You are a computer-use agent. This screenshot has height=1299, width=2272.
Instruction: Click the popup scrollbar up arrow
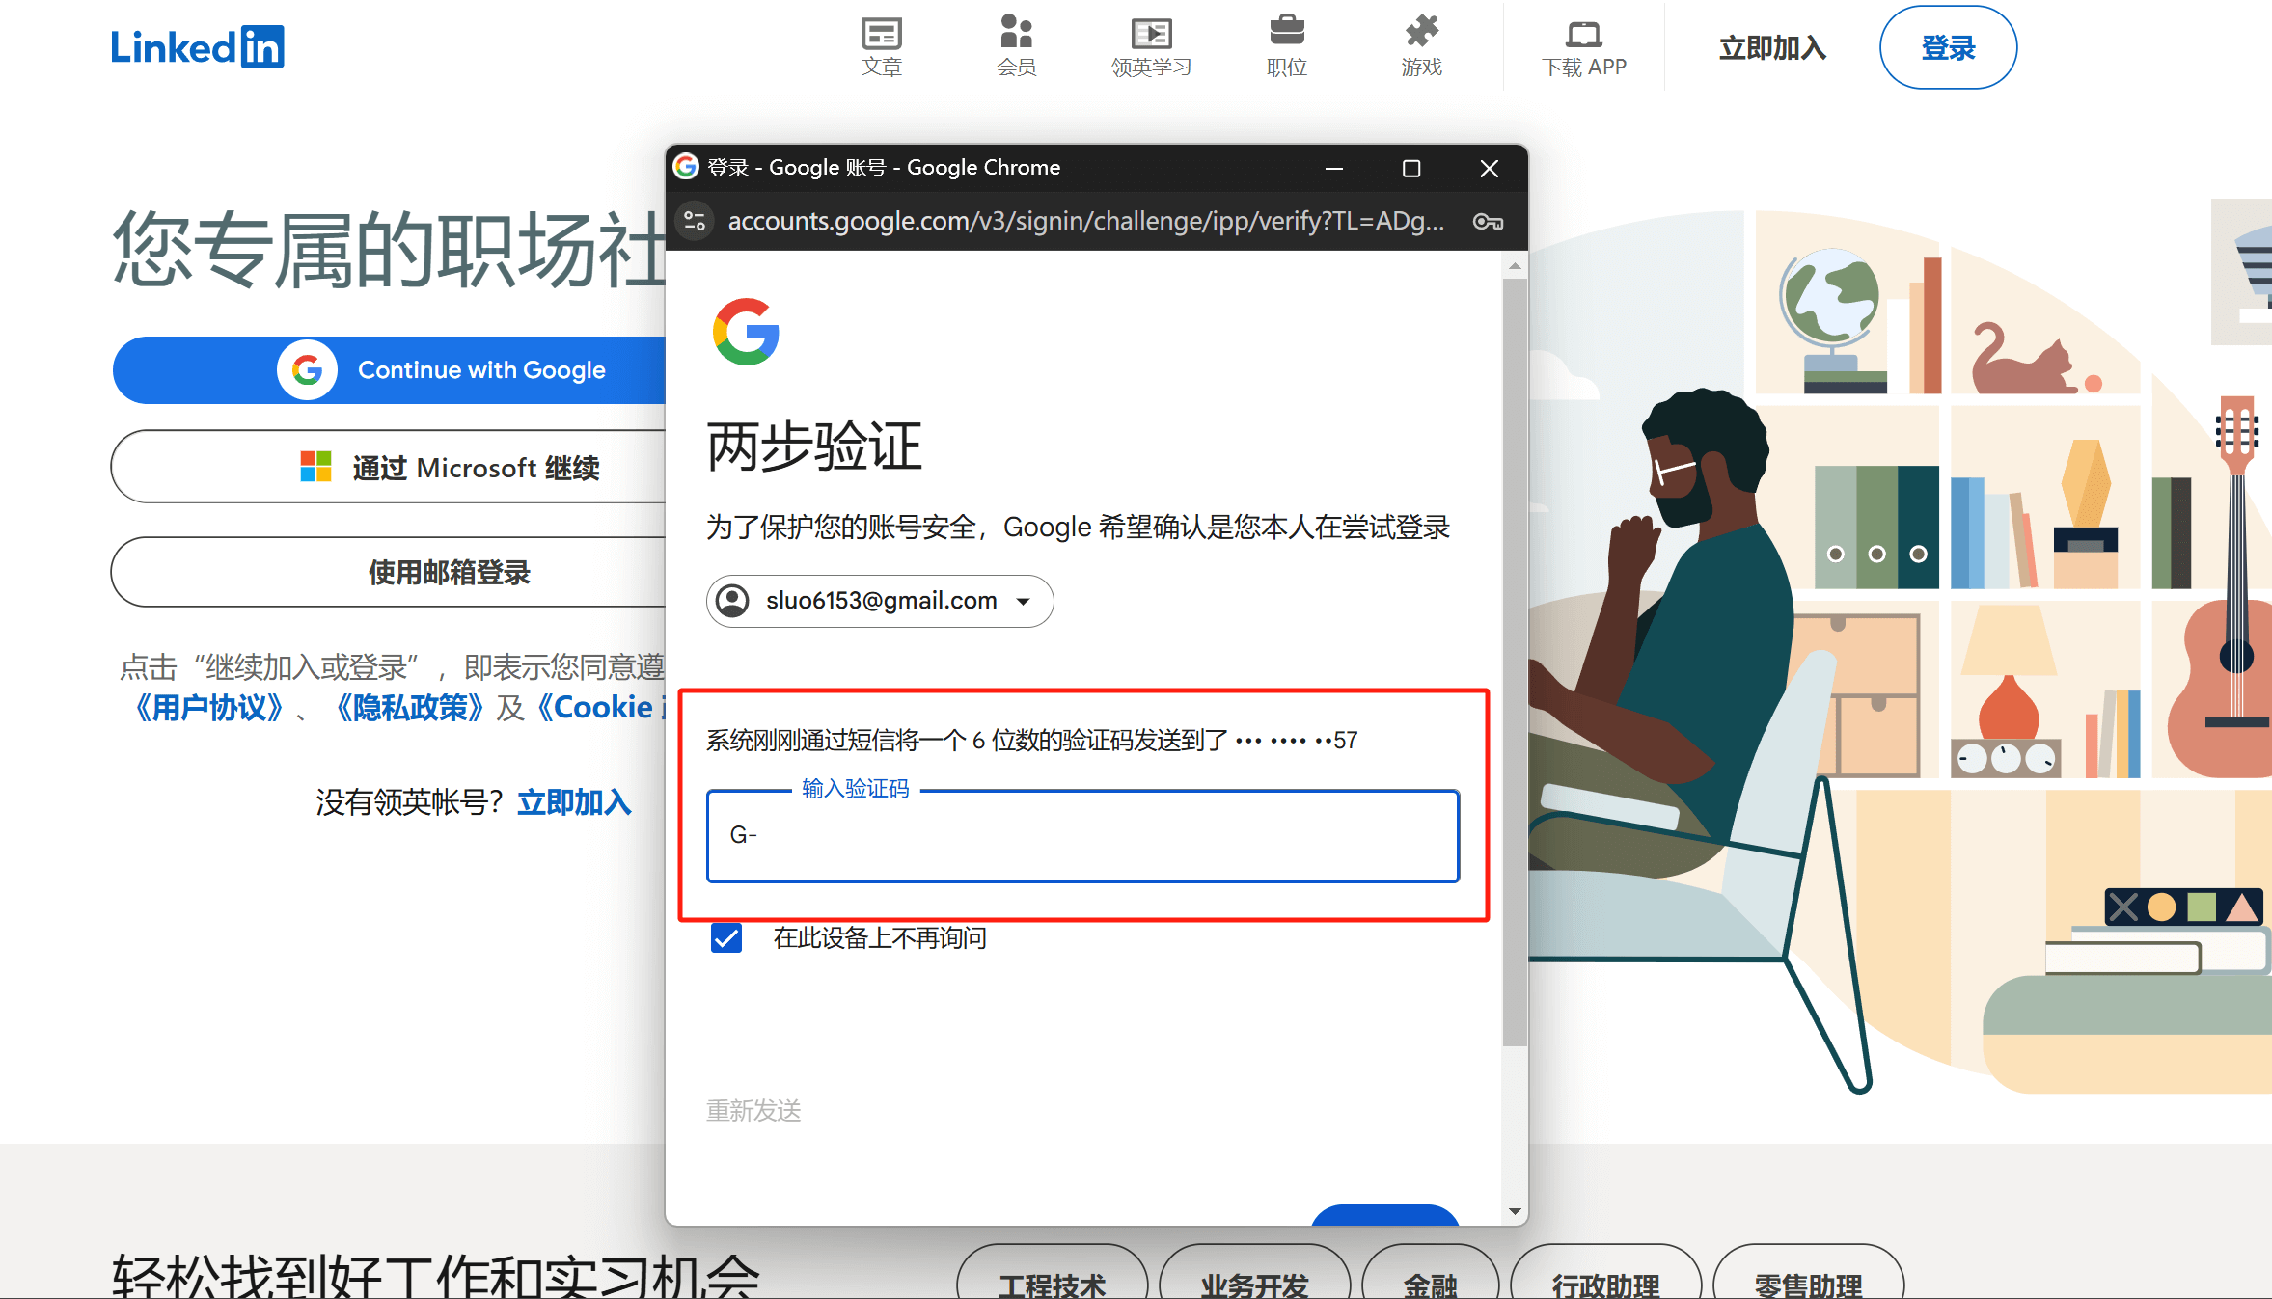click(x=1515, y=265)
